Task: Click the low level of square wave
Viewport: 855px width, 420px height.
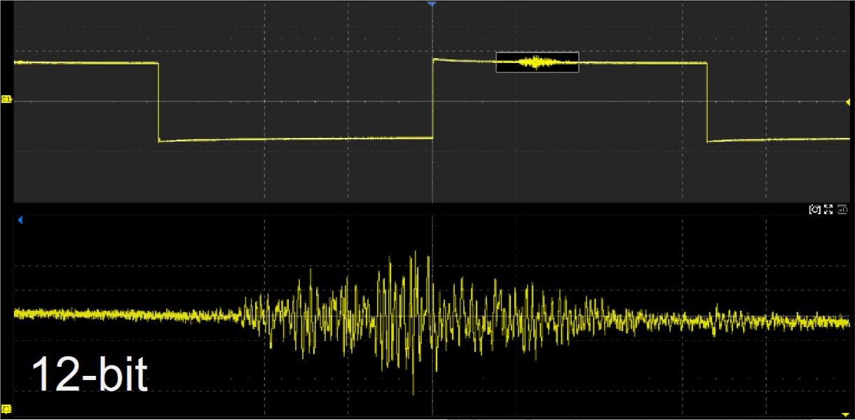Action: coord(296,139)
